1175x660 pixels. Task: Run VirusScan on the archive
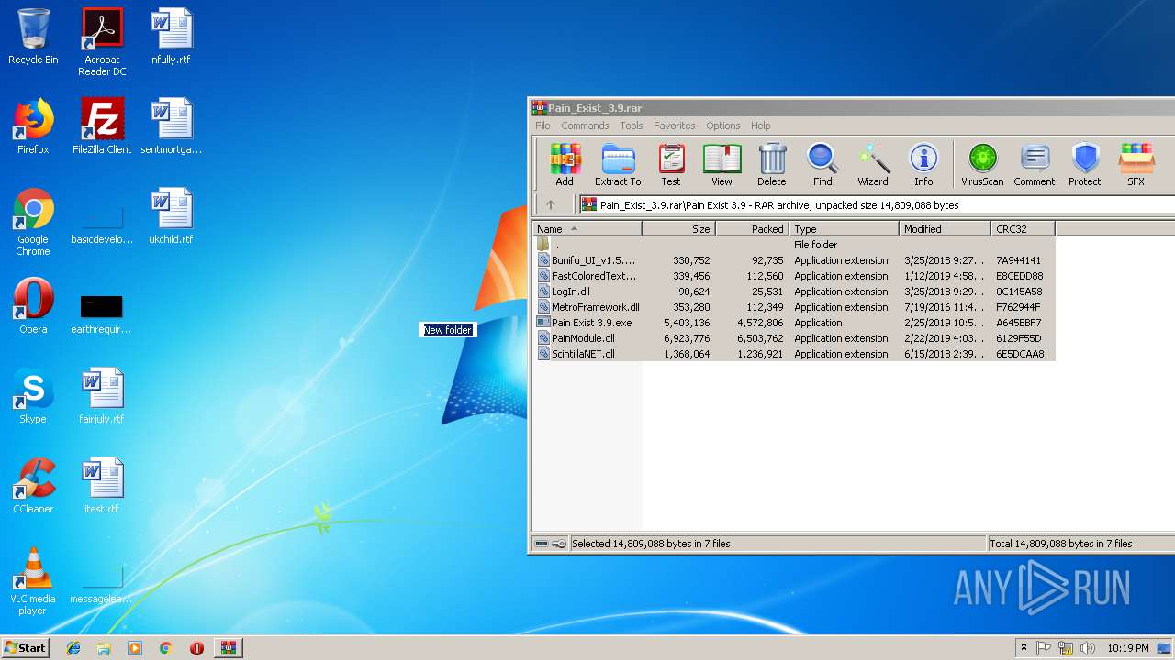tap(982, 165)
